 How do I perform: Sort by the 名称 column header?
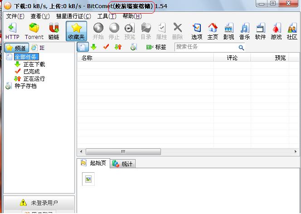tap(146, 58)
